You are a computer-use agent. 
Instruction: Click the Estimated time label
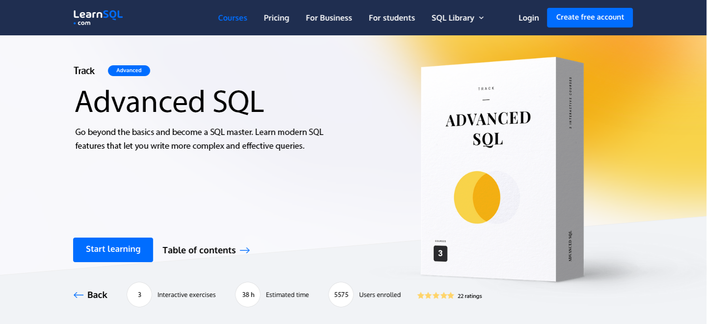[x=287, y=295]
